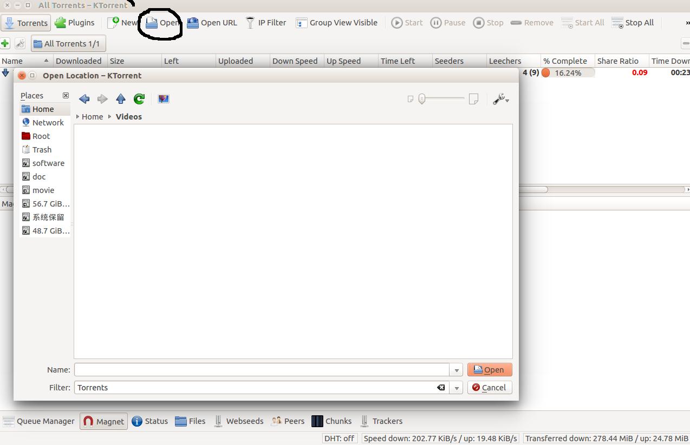Switch to the Peers tab
The image size is (690, 445).
(288, 421)
